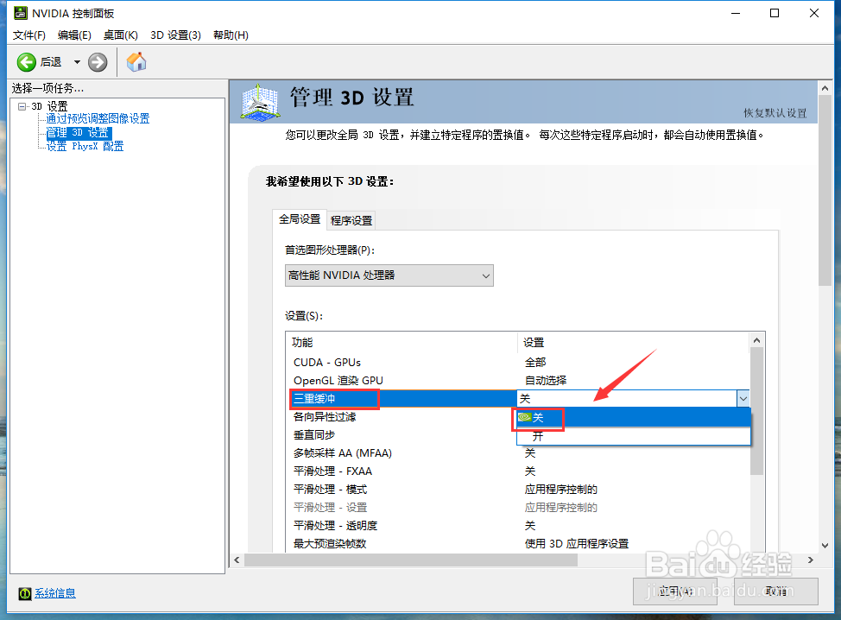Select the 多帧采样 AA (MFAA) row
The height and width of the screenshot is (620, 841).
[517, 453]
